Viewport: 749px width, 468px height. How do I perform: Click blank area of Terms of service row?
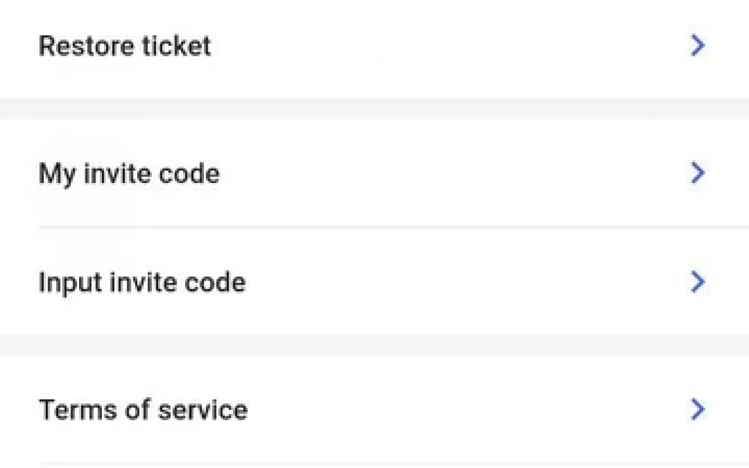[458, 410]
